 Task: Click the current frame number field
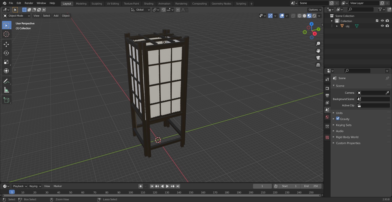tap(262, 186)
